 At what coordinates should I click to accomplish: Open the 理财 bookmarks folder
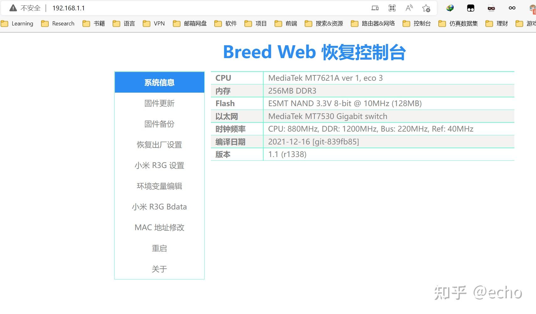point(496,24)
